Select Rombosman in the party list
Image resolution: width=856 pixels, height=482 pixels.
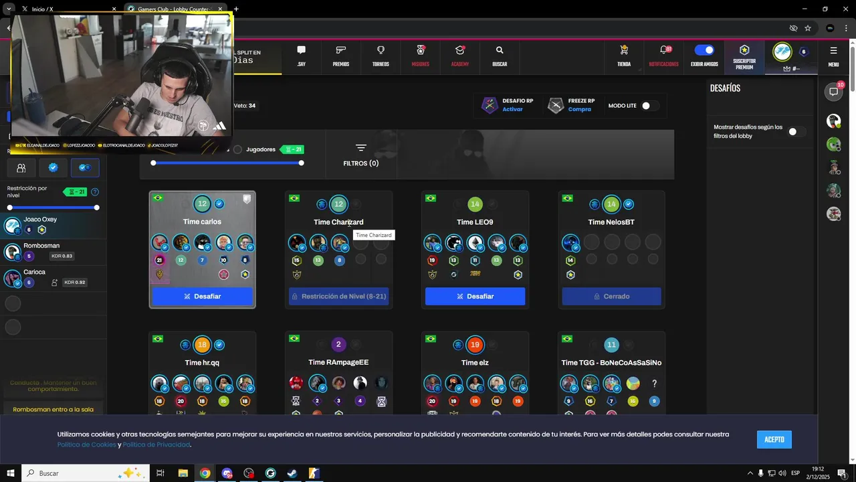[53, 251]
